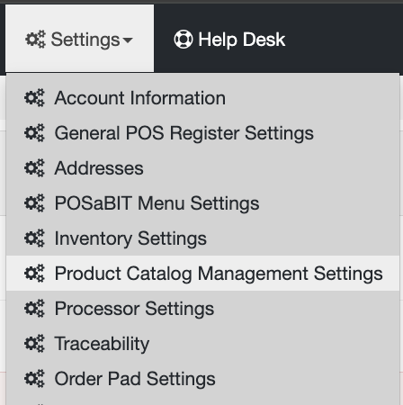Select the Traceability menu item
Image resolution: width=403 pixels, height=405 pixels.
click(202, 344)
